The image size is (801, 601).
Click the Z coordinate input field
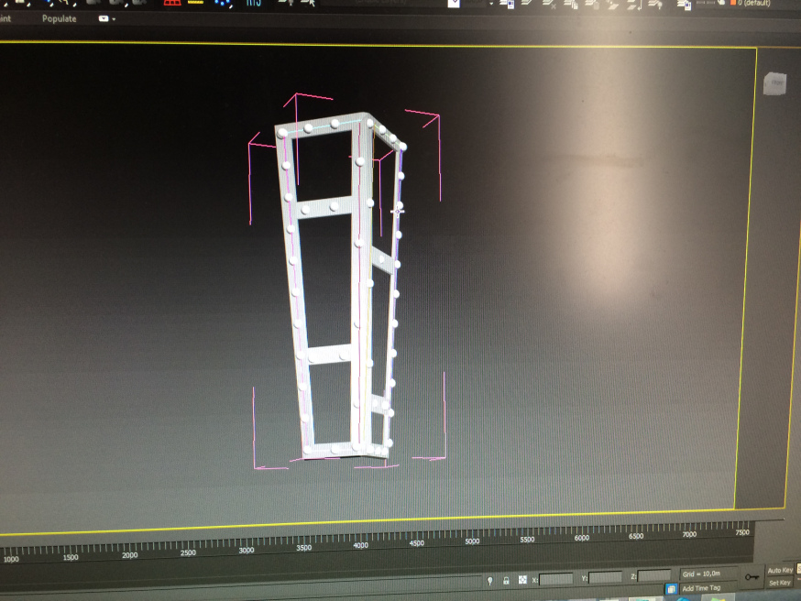(654, 576)
